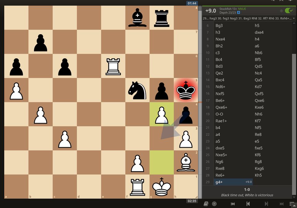Click the engine principal variation line
Viewport: 297px width, 208px height.
tap(246, 18)
